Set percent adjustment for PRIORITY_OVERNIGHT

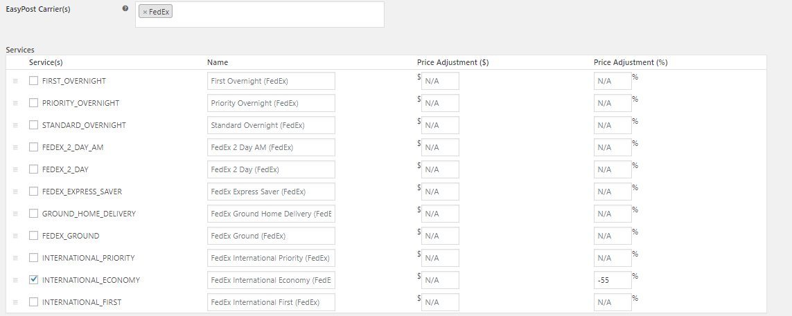613,103
